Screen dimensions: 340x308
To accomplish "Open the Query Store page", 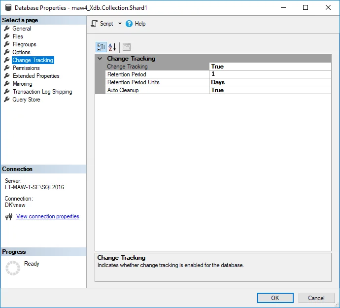I will (26, 100).
